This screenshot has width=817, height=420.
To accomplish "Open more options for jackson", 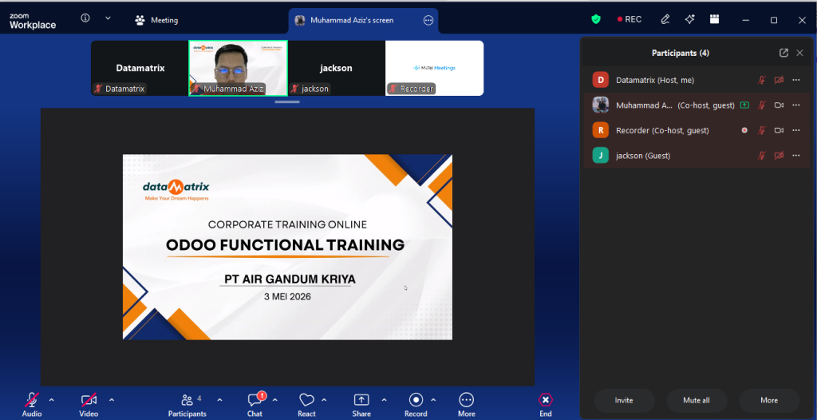I will (796, 156).
